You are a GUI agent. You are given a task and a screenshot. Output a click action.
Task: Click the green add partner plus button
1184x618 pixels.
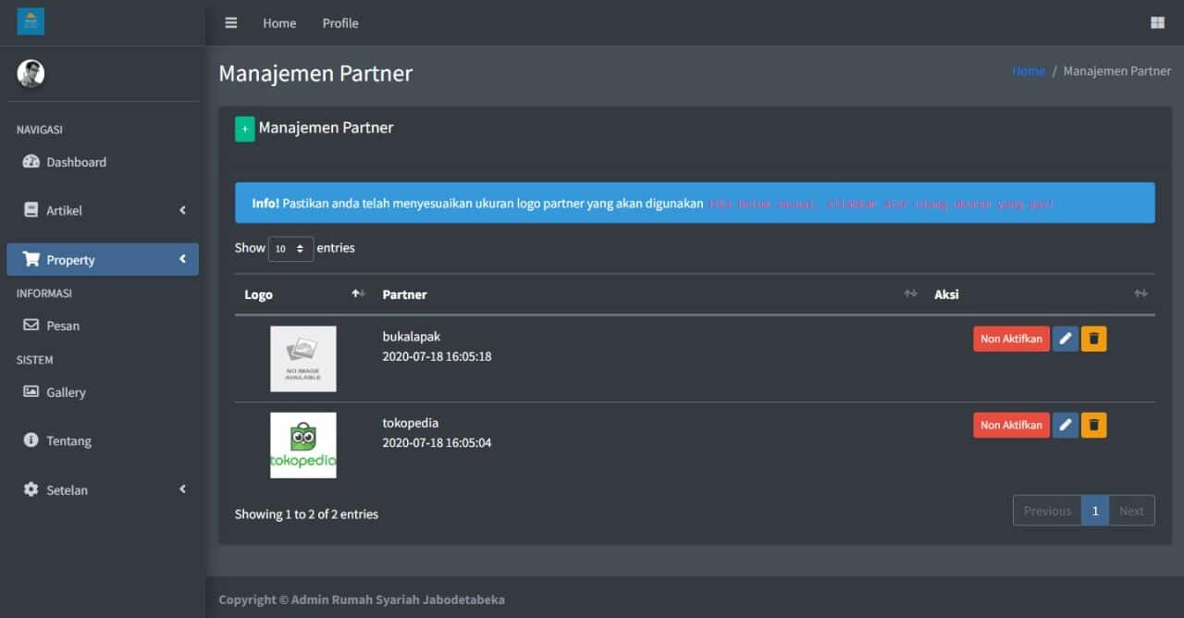(x=244, y=130)
